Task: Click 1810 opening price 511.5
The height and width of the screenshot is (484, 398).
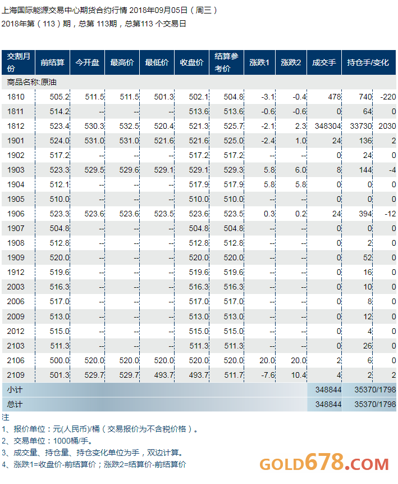Action: coord(94,97)
